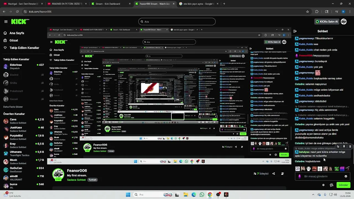Pin the highlighted betulysz chat message
354x199 pixels.
pyautogui.click(x=344, y=146)
